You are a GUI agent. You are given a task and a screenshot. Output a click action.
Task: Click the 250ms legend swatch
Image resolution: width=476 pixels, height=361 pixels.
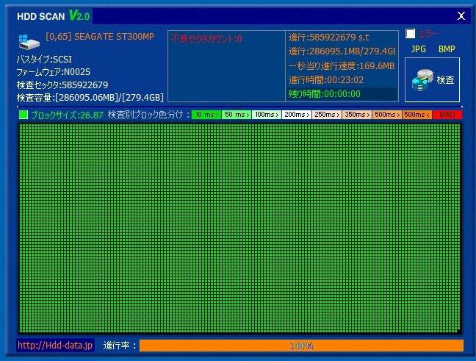click(327, 115)
